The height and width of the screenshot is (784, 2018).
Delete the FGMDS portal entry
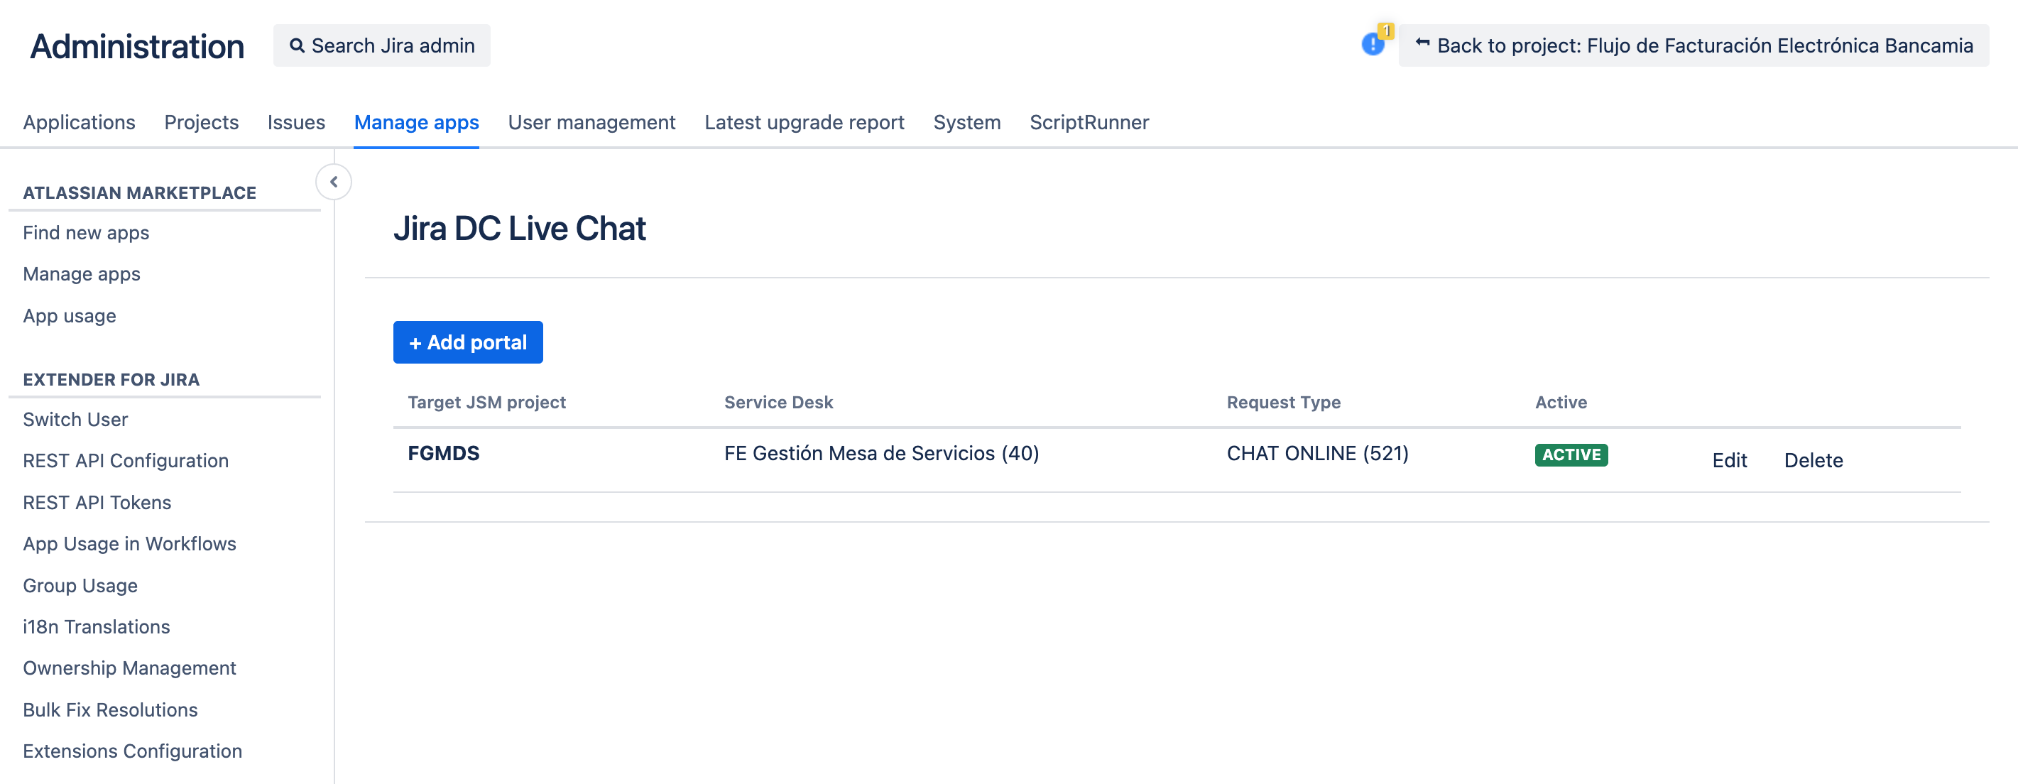point(1814,461)
